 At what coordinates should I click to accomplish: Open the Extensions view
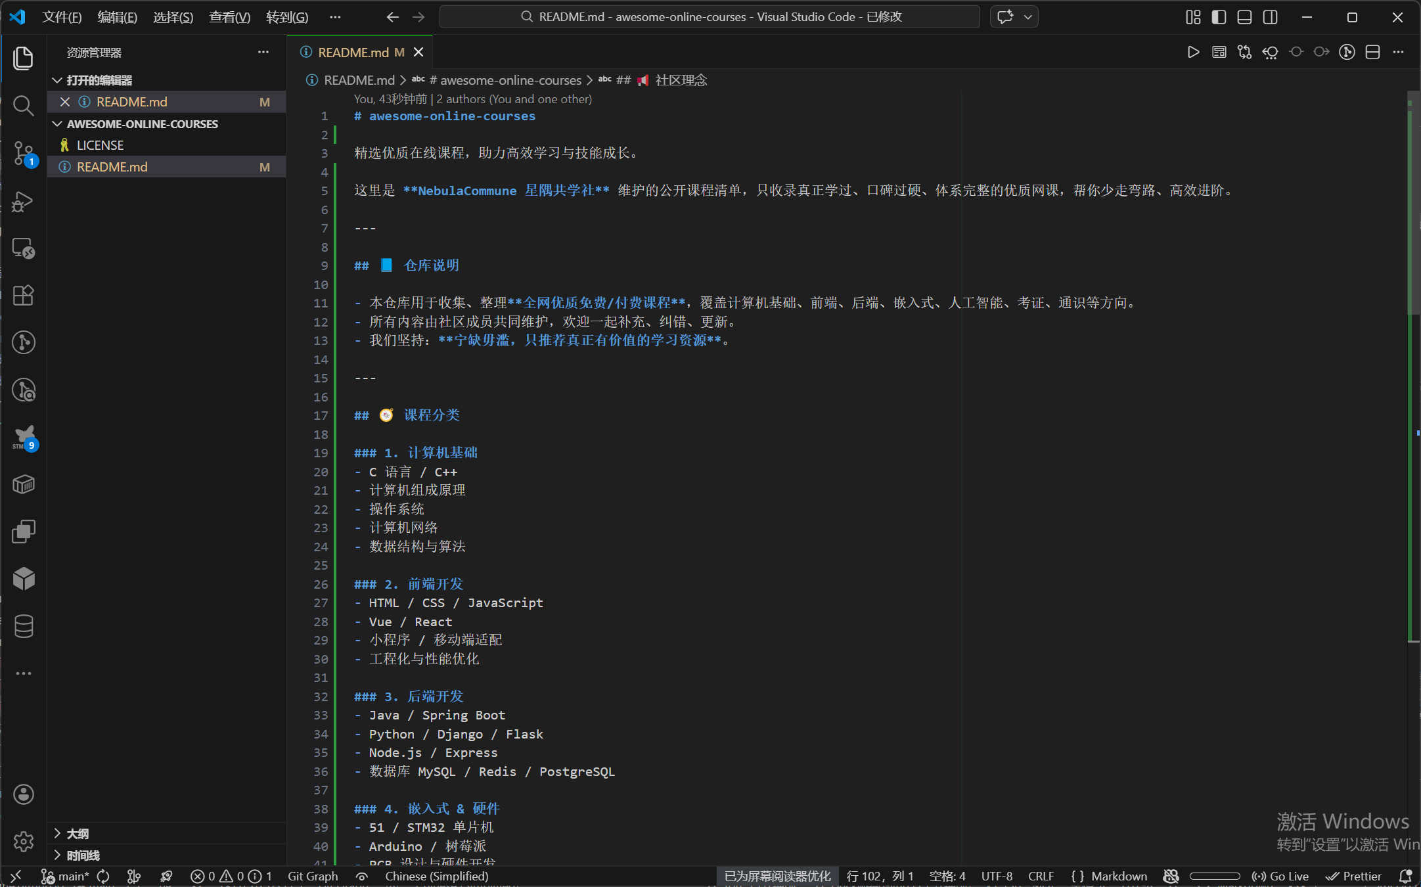tap(24, 296)
